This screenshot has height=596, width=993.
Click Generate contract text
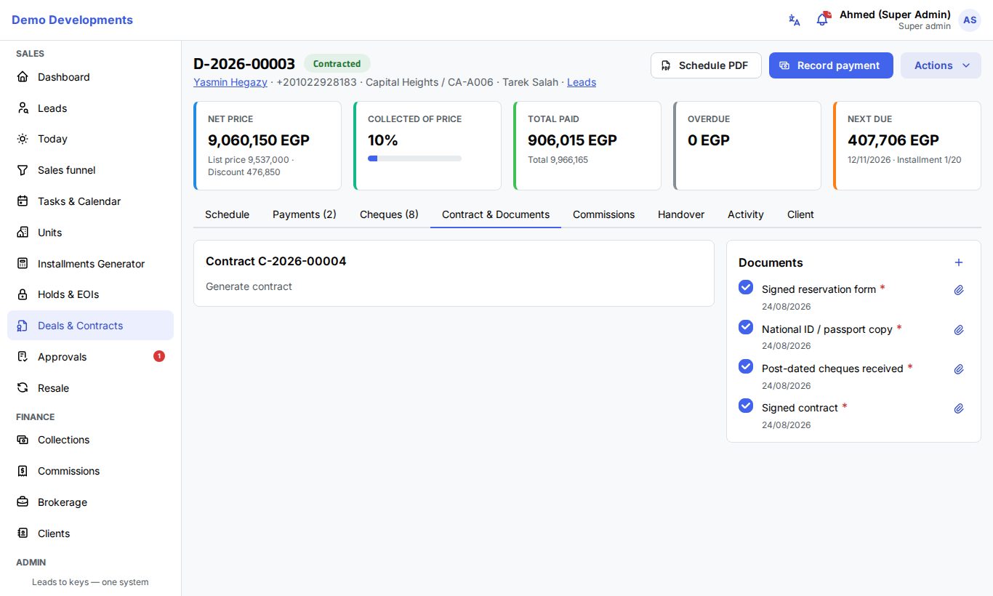(x=249, y=286)
